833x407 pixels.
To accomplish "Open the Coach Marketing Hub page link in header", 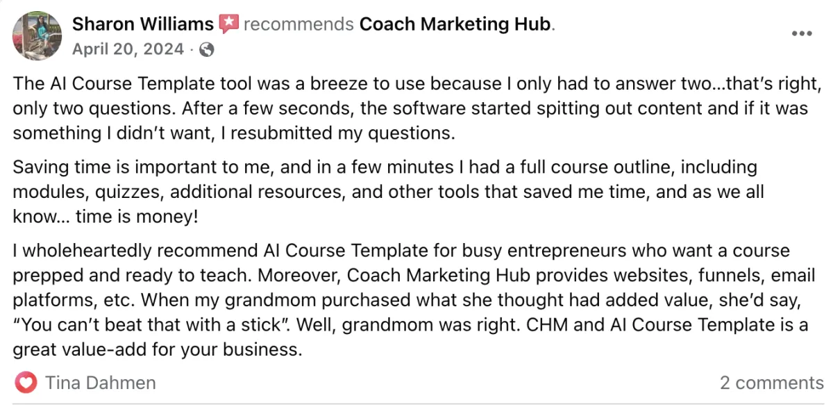I will coord(455,24).
